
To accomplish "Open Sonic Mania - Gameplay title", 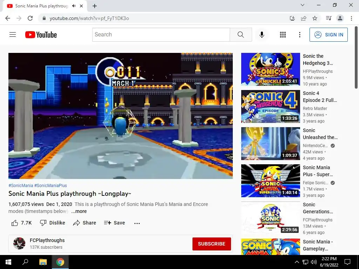I will (318, 245).
